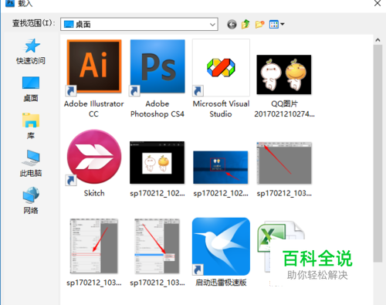Select the QQ图片 image thumbnail
The width and height of the screenshot is (386, 305).
[284, 74]
